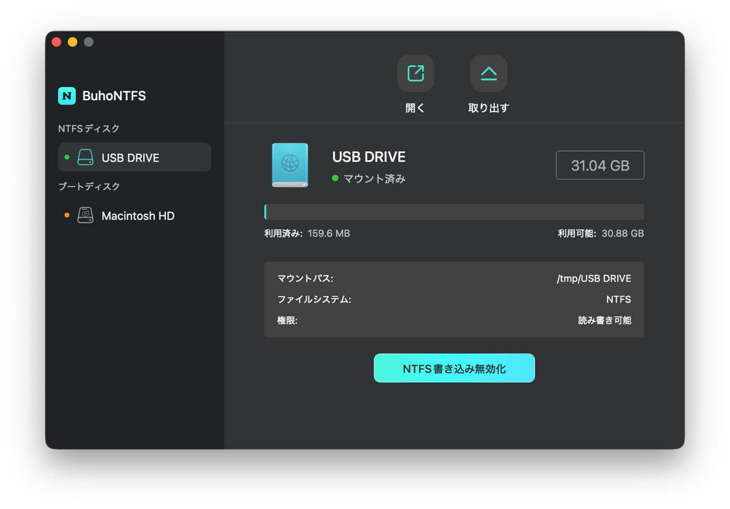Choose the 取り出す menu entry

click(488, 107)
